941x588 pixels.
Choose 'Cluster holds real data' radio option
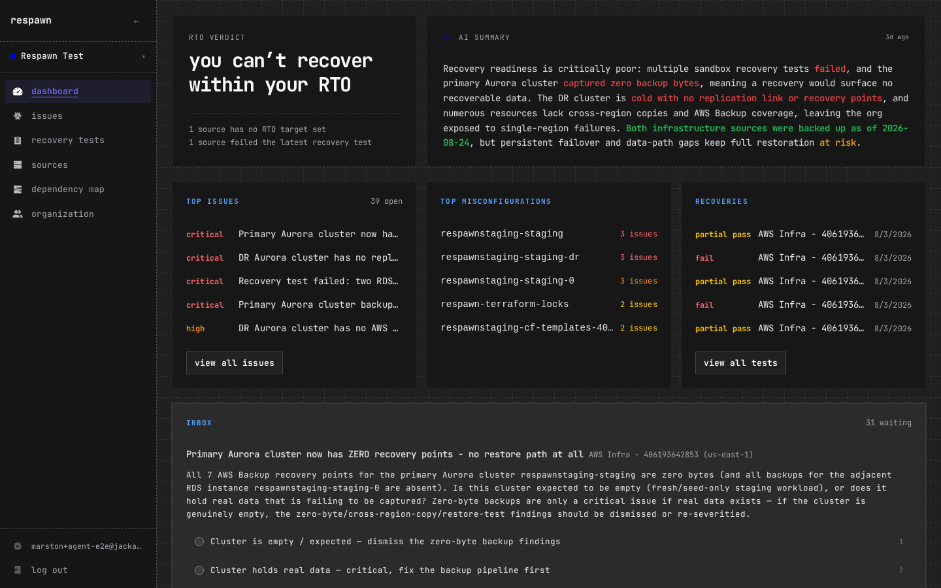pos(199,570)
